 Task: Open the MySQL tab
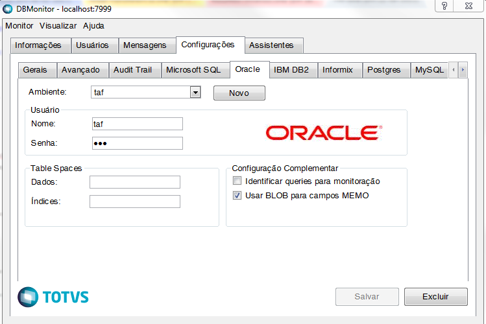pyautogui.click(x=430, y=70)
